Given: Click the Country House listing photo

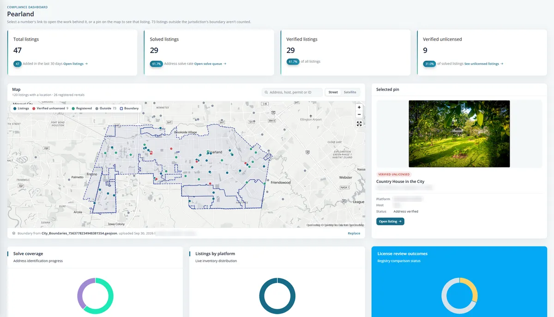Looking at the screenshot, I should [459, 134].
